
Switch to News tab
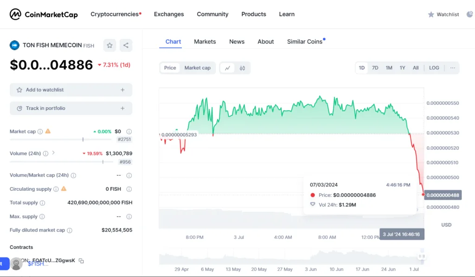point(237,42)
